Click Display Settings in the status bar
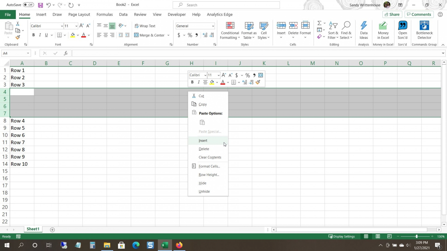Image resolution: width=447 pixels, height=251 pixels. click(x=341, y=236)
